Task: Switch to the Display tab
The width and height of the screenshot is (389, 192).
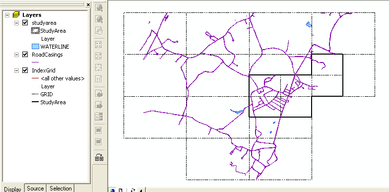Action: (12, 189)
